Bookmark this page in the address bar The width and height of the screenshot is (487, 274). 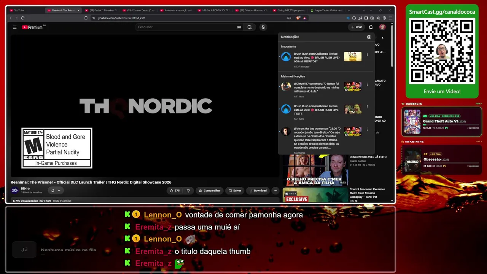(86, 18)
